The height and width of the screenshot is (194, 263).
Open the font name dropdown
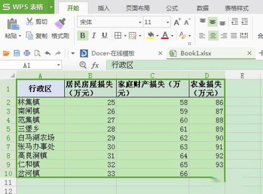(x=140, y=22)
